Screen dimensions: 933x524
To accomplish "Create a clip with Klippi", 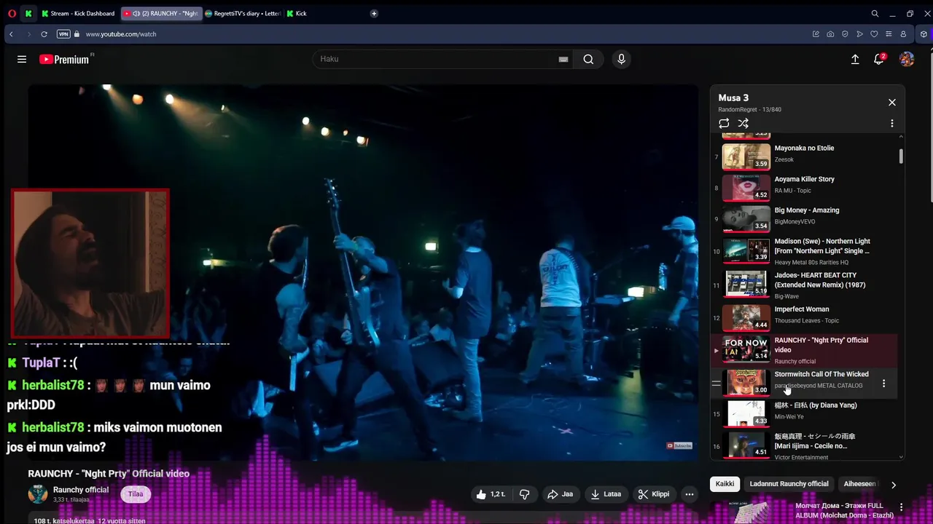I will tap(653, 494).
